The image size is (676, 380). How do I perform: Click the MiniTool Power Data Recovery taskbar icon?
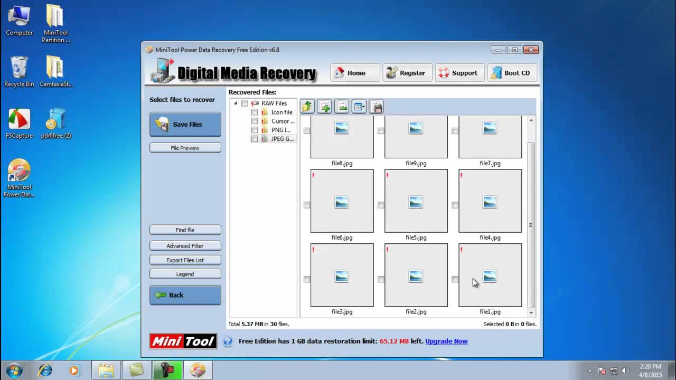(198, 370)
